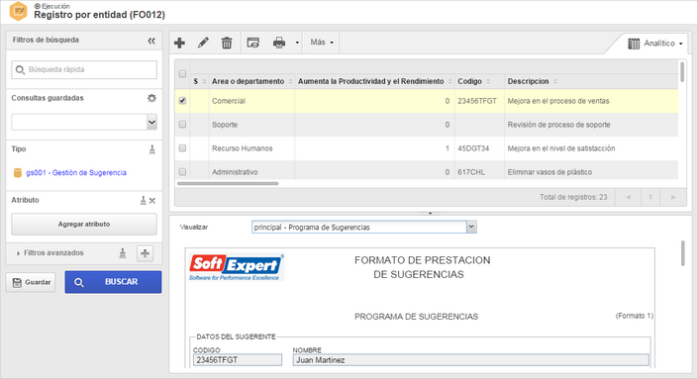Click 'Revisión de proceso de soporte' description
Image resolution: width=698 pixels, height=379 pixels.
[558, 125]
